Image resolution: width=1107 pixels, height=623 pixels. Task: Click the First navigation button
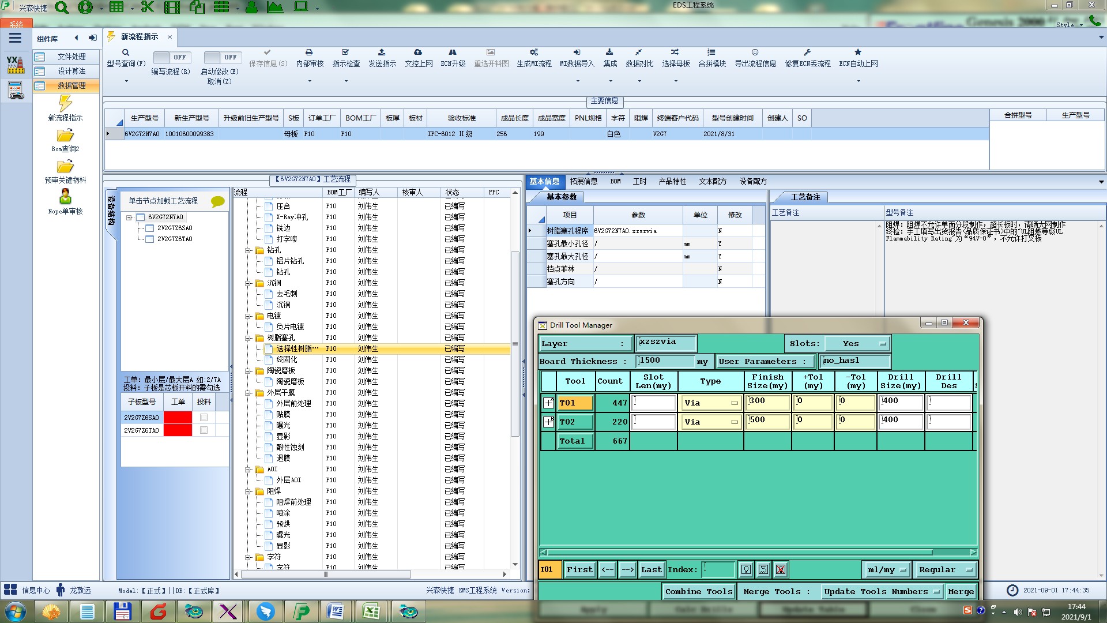579,570
